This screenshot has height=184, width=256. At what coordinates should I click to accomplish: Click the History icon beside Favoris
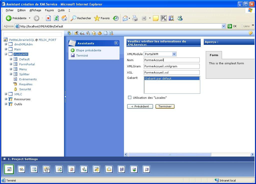(x=116, y=18)
